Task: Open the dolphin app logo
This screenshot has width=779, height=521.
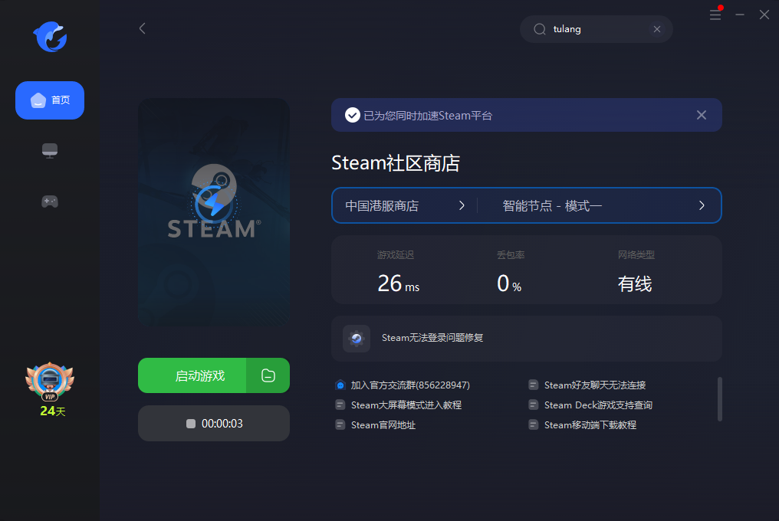Action: pos(48,37)
